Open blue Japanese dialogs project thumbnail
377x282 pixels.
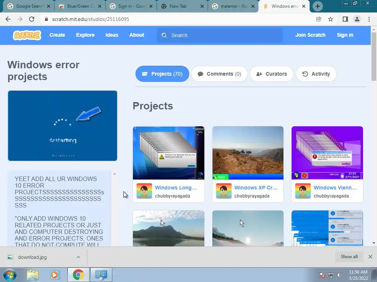coord(327,228)
